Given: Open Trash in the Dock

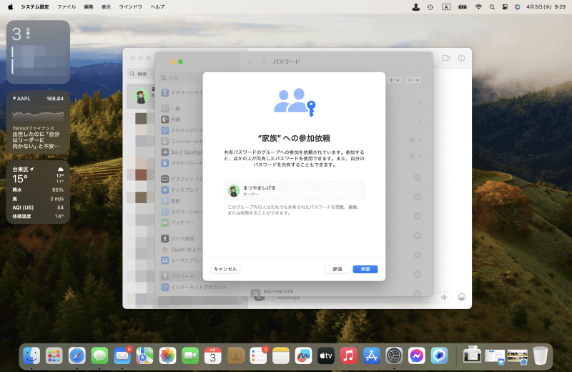Looking at the screenshot, I should click(x=541, y=356).
